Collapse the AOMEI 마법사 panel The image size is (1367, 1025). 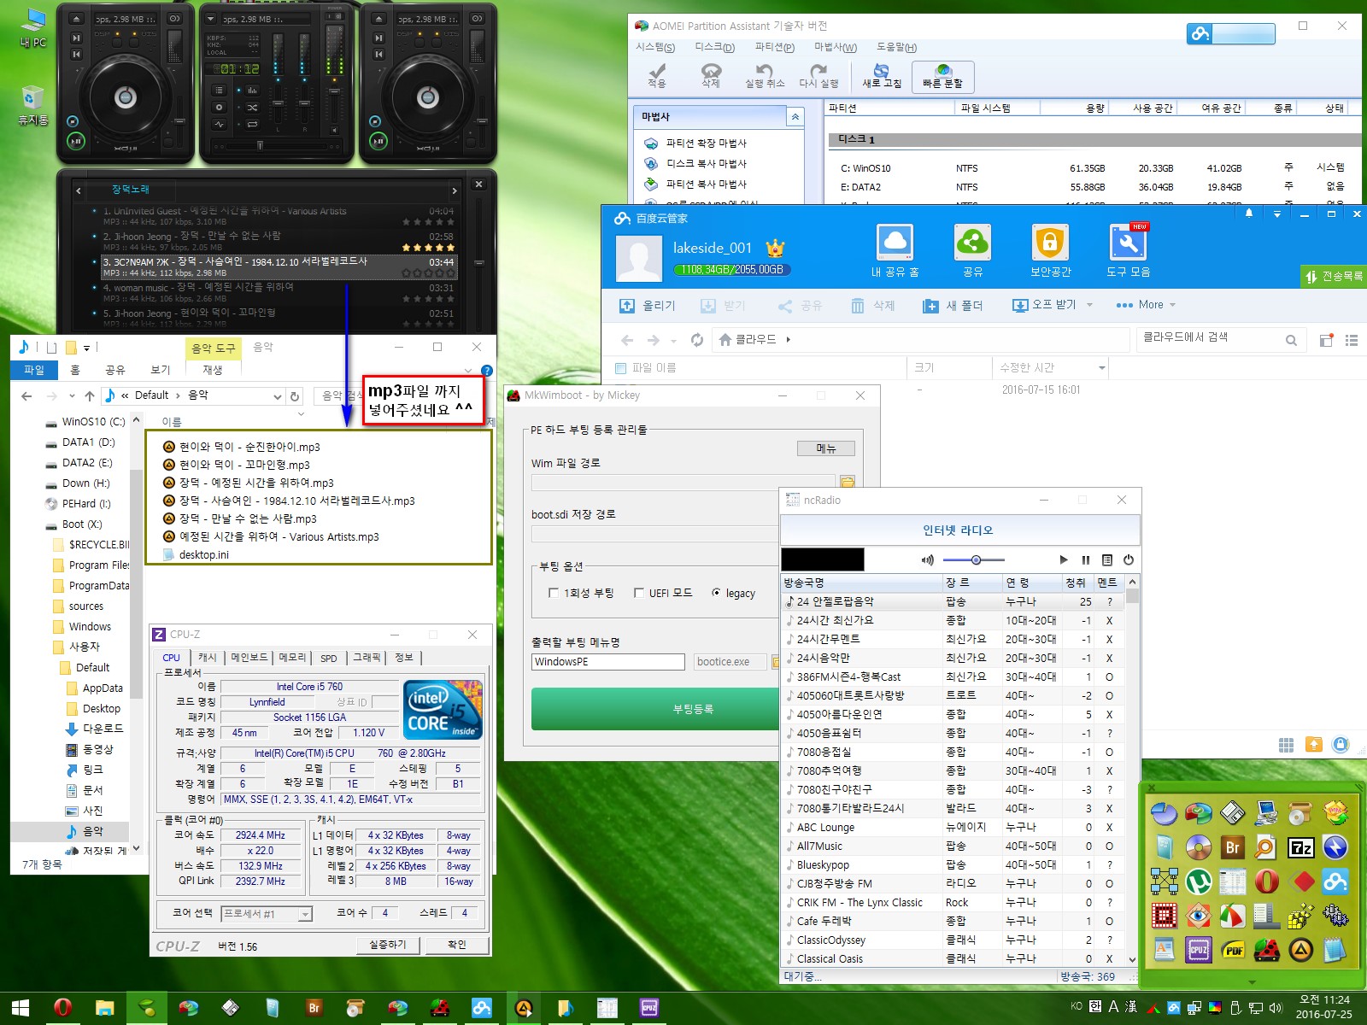[x=795, y=116]
